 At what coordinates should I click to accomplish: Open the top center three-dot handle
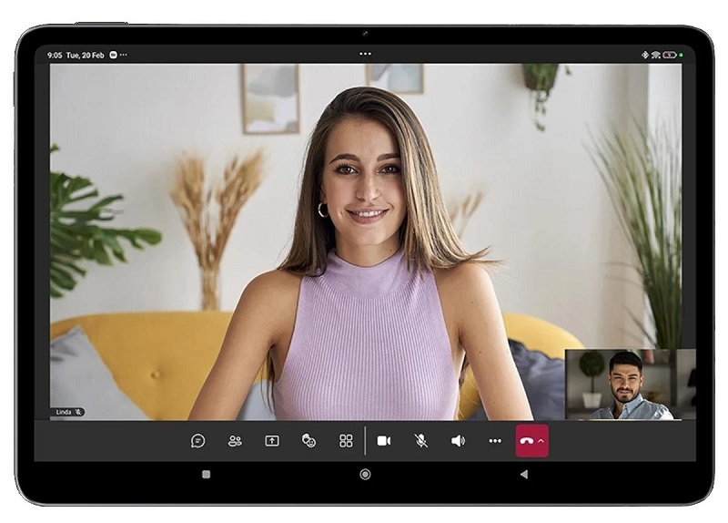coord(365,54)
